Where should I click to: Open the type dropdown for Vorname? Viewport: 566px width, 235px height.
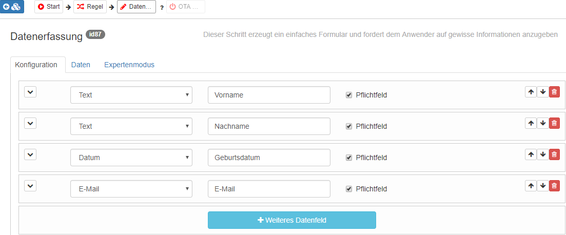tap(131, 95)
